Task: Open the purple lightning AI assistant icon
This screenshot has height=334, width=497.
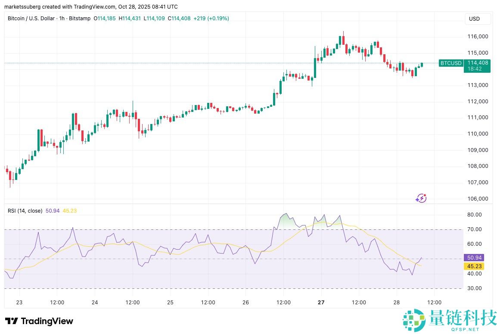Action: [x=421, y=198]
